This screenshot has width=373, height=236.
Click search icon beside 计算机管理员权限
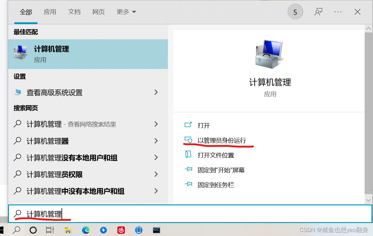[x=18, y=174]
